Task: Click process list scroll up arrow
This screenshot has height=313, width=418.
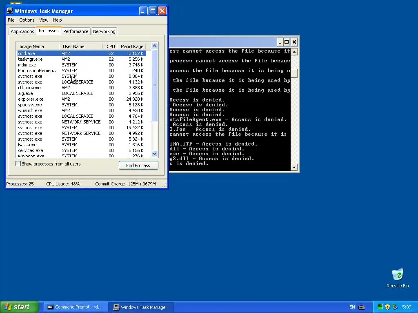Action: (x=155, y=46)
